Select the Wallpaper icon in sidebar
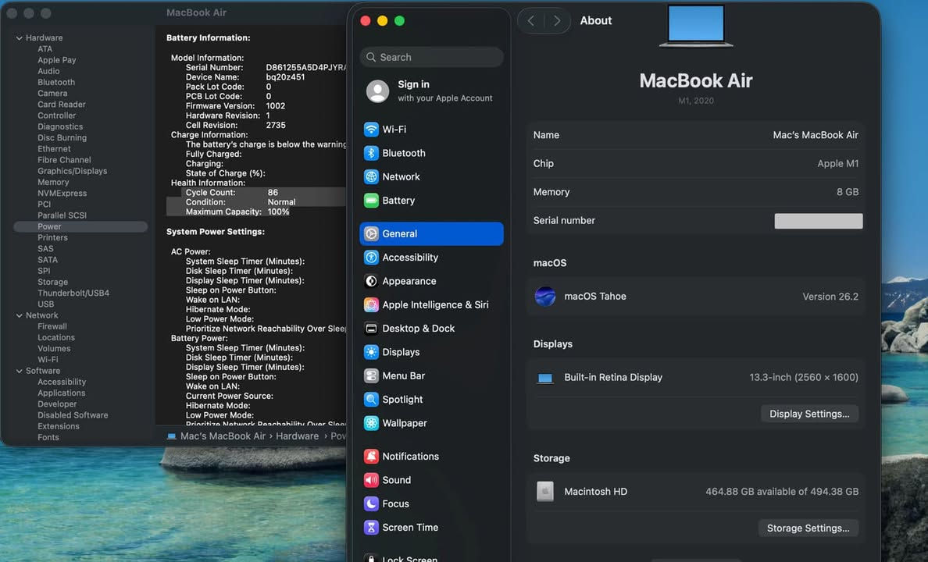The height and width of the screenshot is (562, 928). pyautogui.click(x=372, y=423)
